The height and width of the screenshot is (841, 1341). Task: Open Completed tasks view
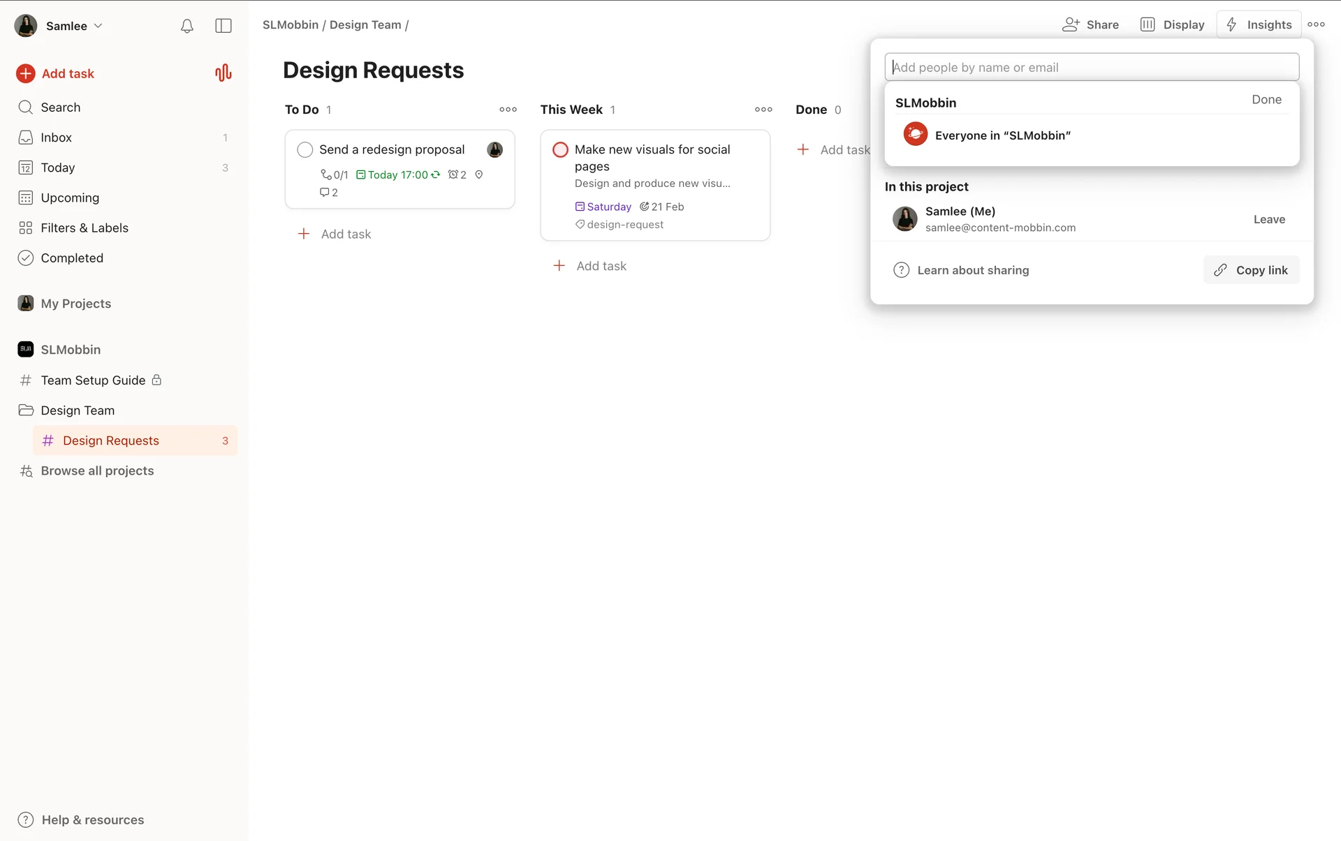tap(71, 258)
